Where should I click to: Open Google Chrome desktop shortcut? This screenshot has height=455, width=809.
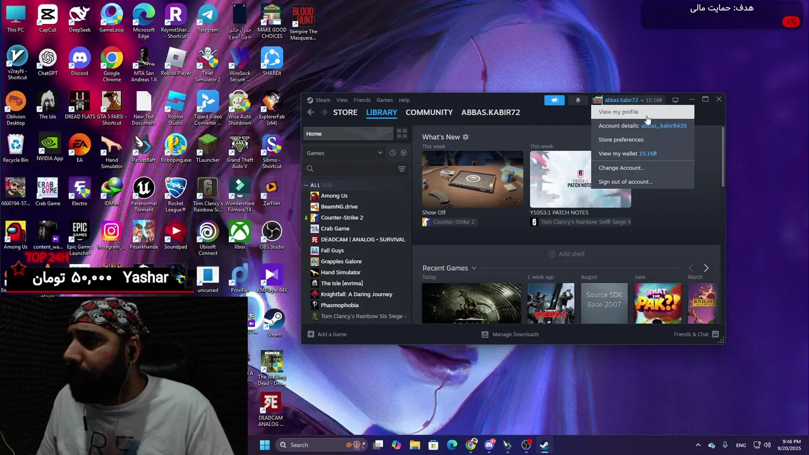(x=112, y=66)
